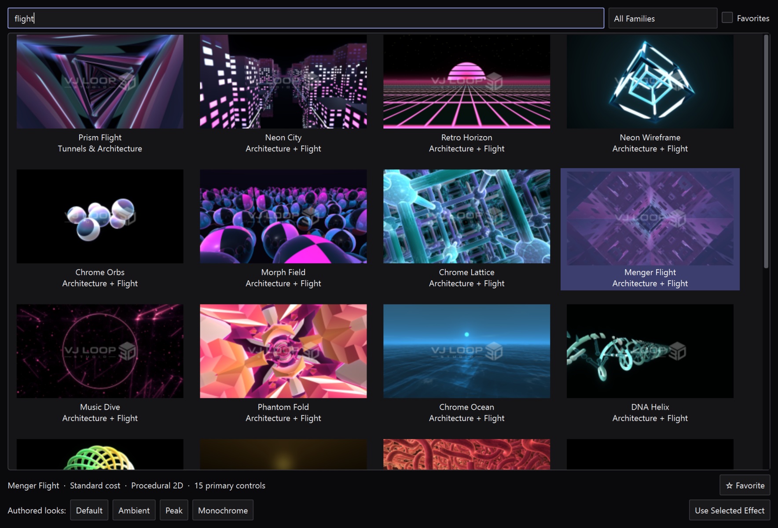Select the Menger Flight thumbnail
Viewport: 778px width, 528px height.
pyautogui.click(x=650, y=218)
